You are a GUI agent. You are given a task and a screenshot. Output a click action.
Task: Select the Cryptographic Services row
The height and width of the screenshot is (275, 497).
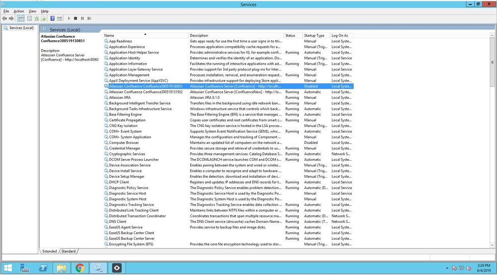pyautogui.click(x=228, y=154)
